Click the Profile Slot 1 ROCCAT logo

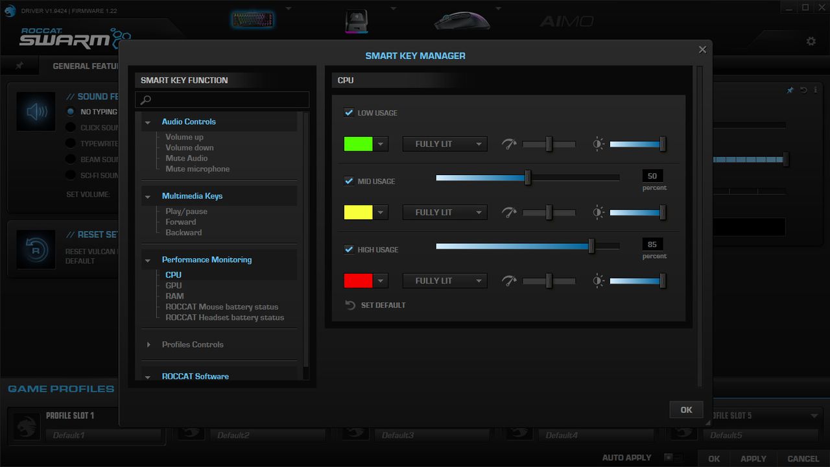pyautogui.click(x=27, y=427)
